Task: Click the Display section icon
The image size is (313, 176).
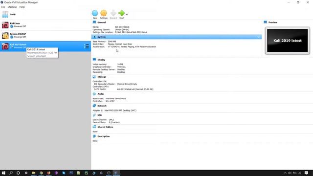Action: (x=94, y=60)
